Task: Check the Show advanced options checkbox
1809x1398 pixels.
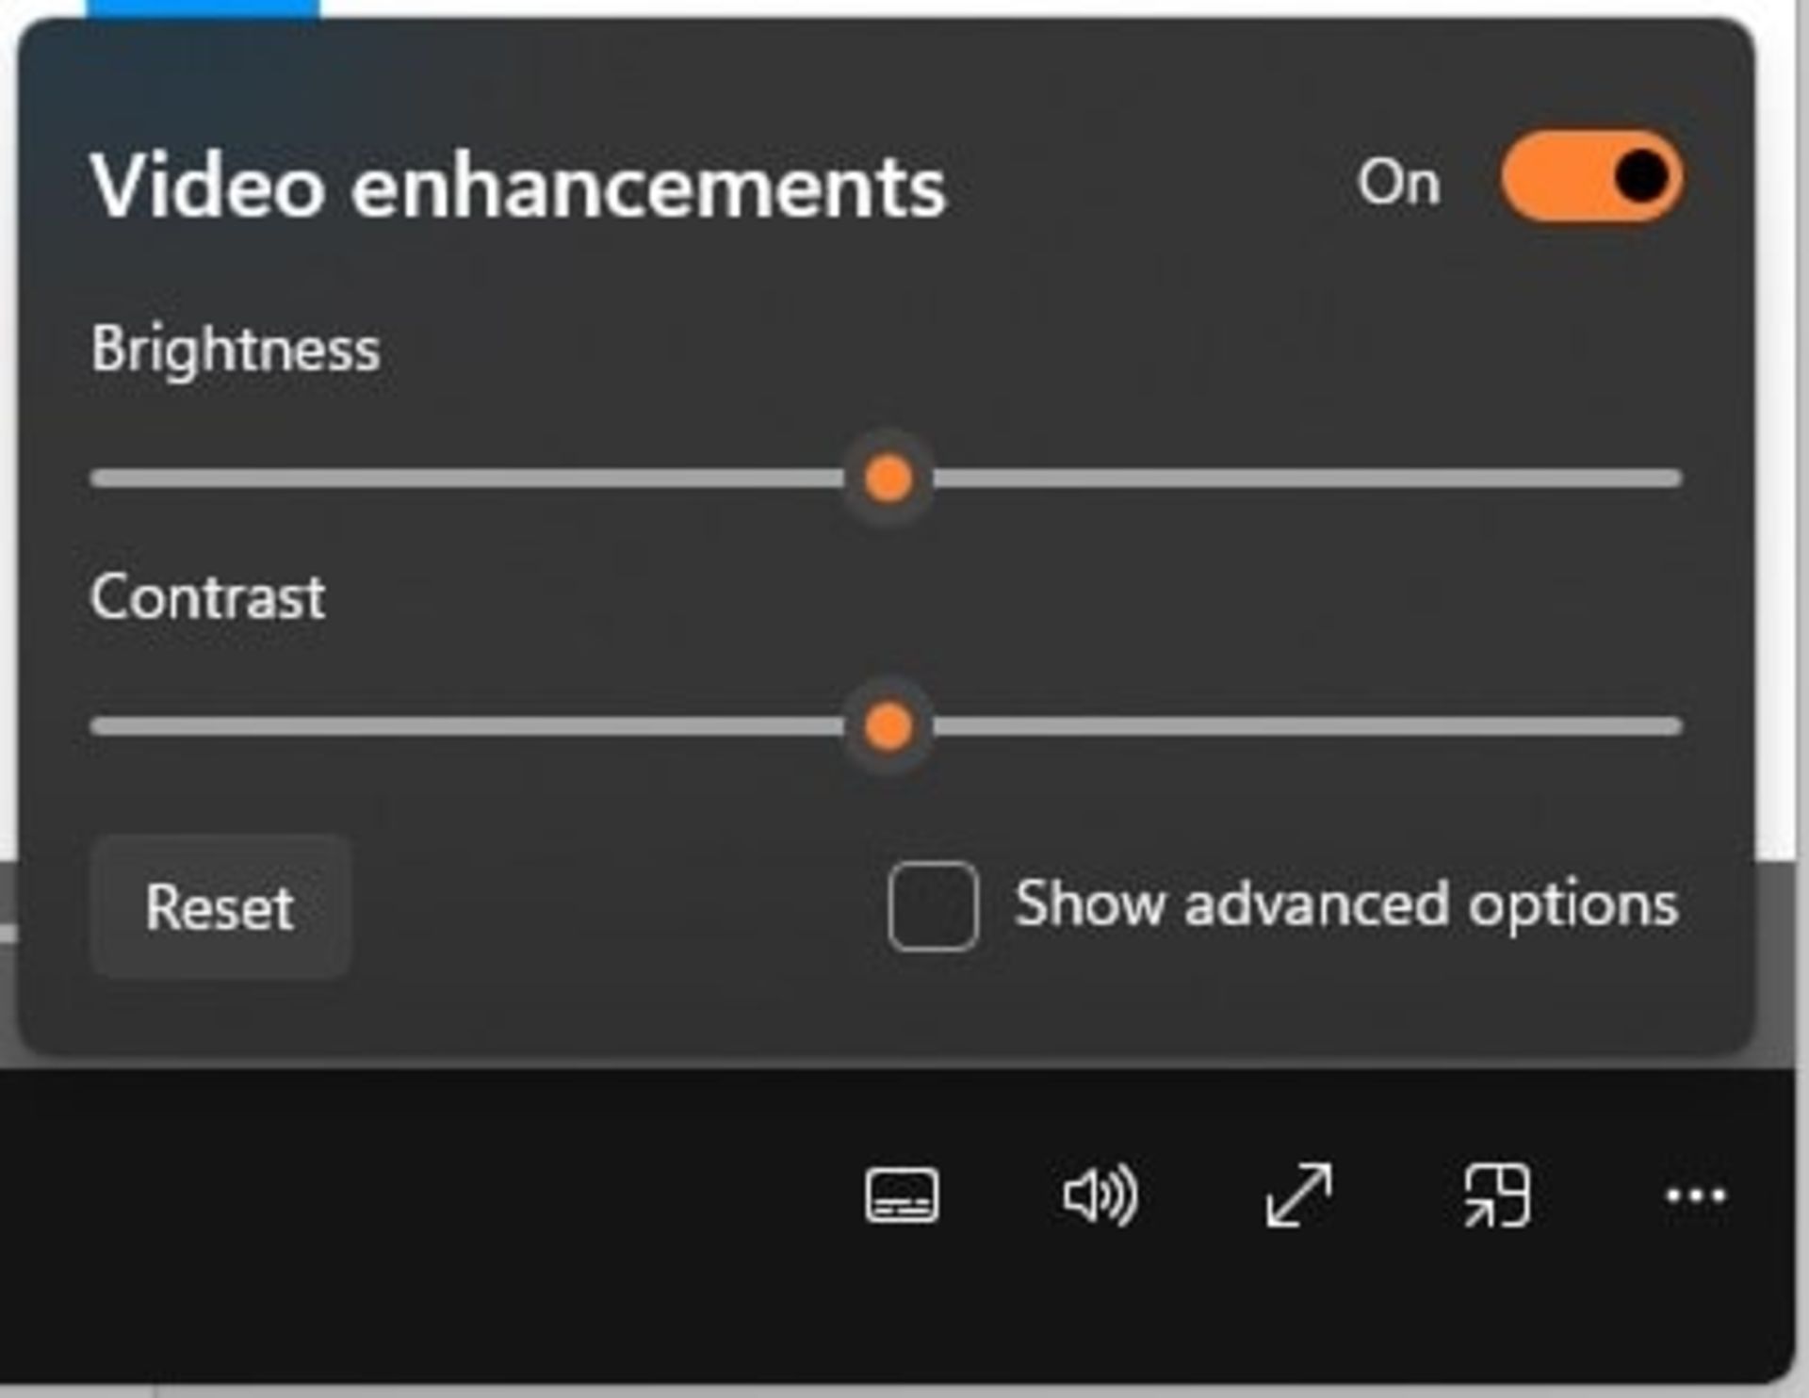Action: [x=933, y=906]
